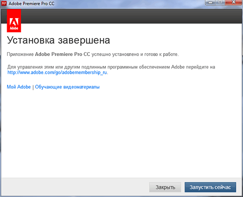The width and height of the screenshot is (243, 197).
Task: Maximize the installer window
Action: click(220, 3)
